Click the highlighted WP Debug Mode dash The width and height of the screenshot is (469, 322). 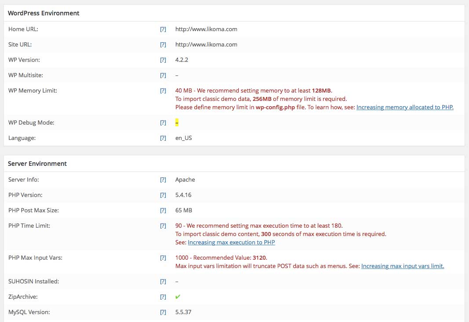coord(177,122)
